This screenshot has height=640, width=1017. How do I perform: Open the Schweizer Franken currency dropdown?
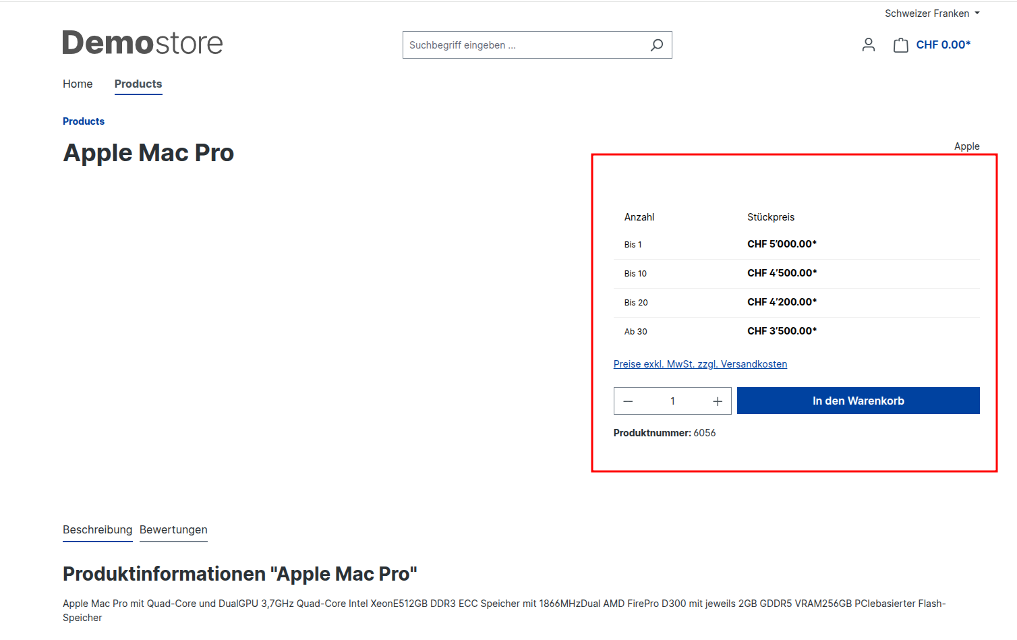[927, 13]
